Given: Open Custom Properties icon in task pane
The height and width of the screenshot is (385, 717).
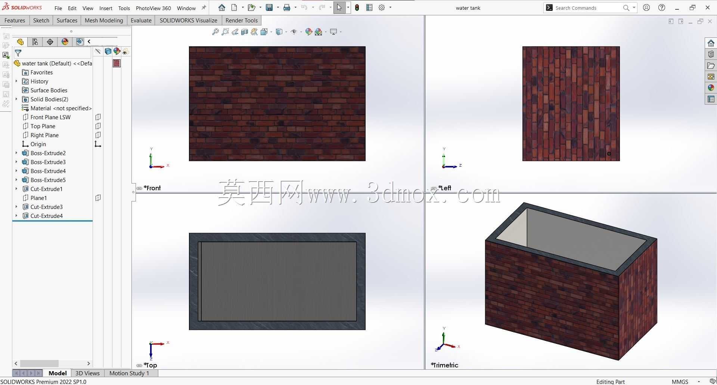Looking at the screenshot, I should click(711, 99).
